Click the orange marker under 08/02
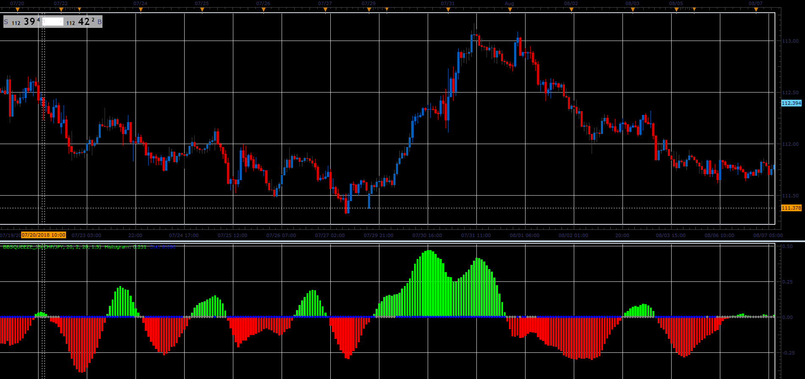 571,9
